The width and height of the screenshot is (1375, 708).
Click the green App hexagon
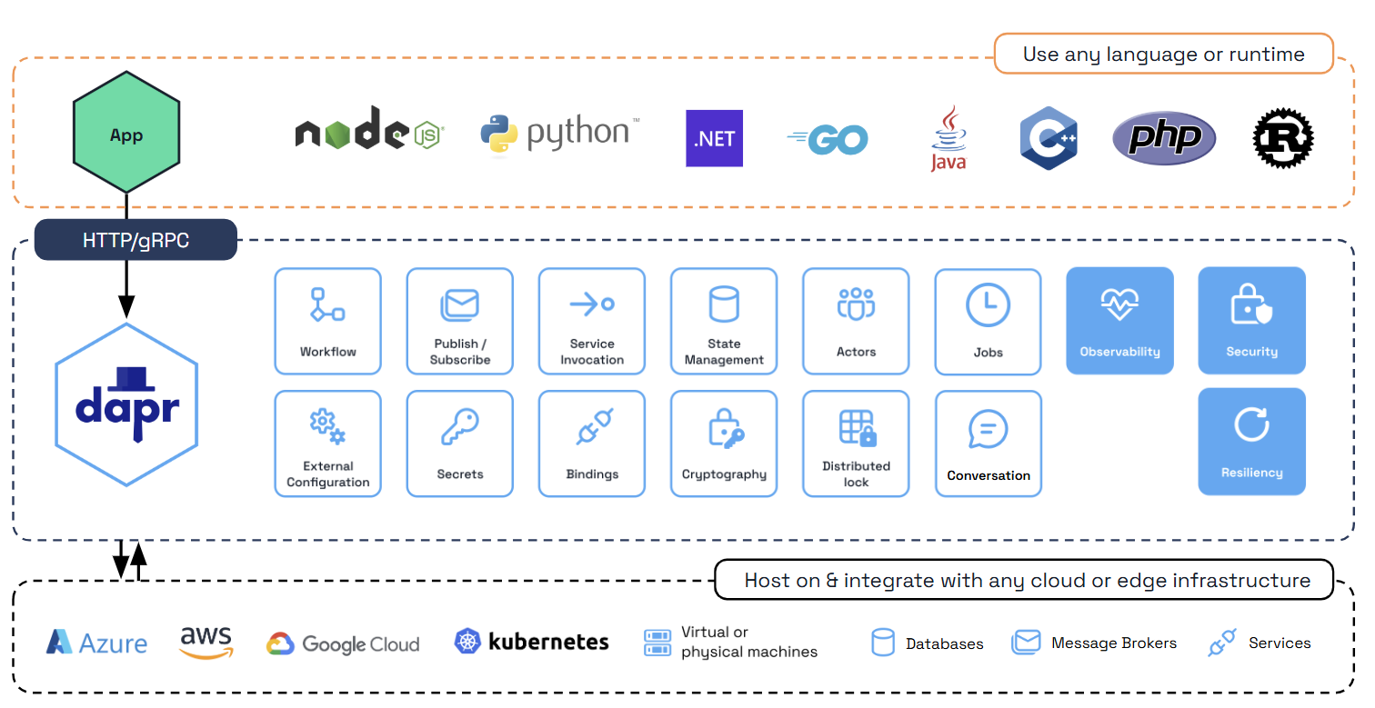pos(126,133)
